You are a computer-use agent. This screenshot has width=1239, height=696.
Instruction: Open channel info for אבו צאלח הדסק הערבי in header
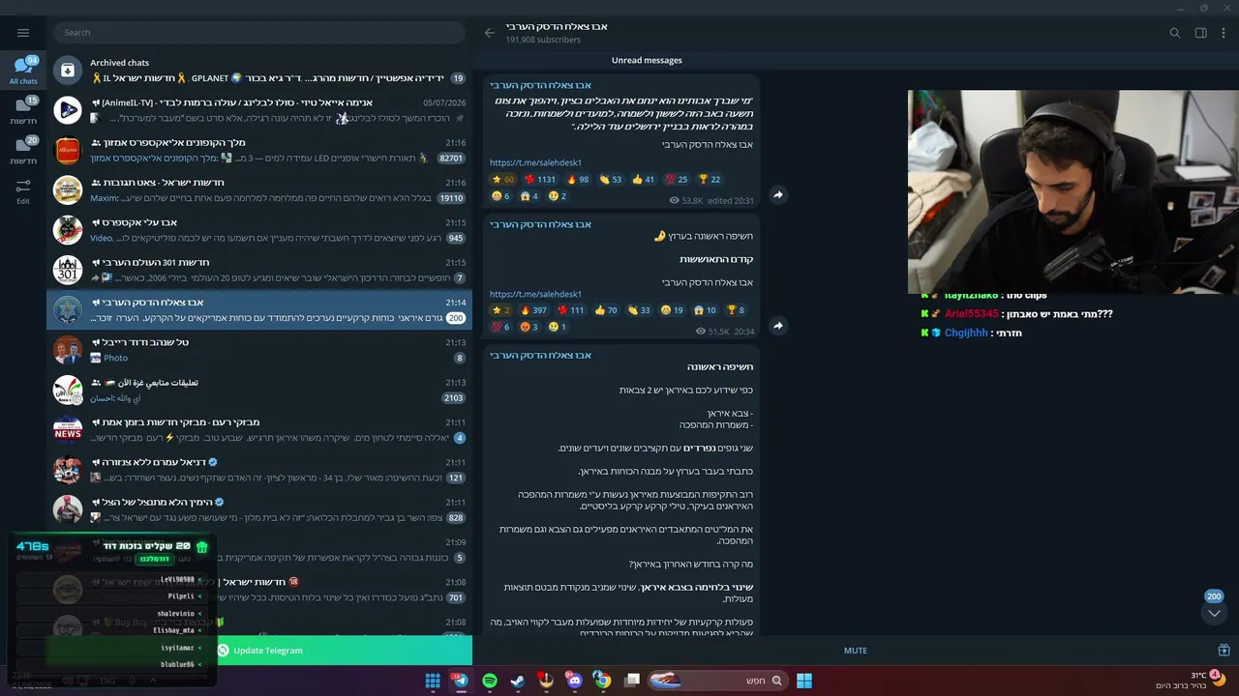click(557, 26)
